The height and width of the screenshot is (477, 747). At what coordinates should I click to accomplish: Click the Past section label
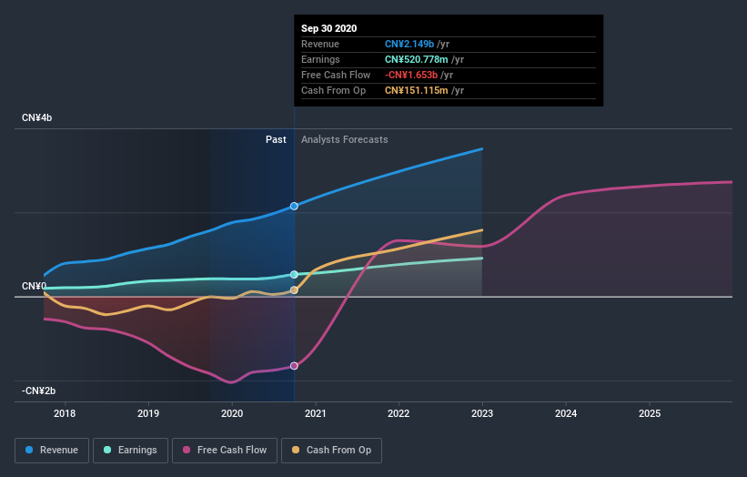(x=276, y=140)
